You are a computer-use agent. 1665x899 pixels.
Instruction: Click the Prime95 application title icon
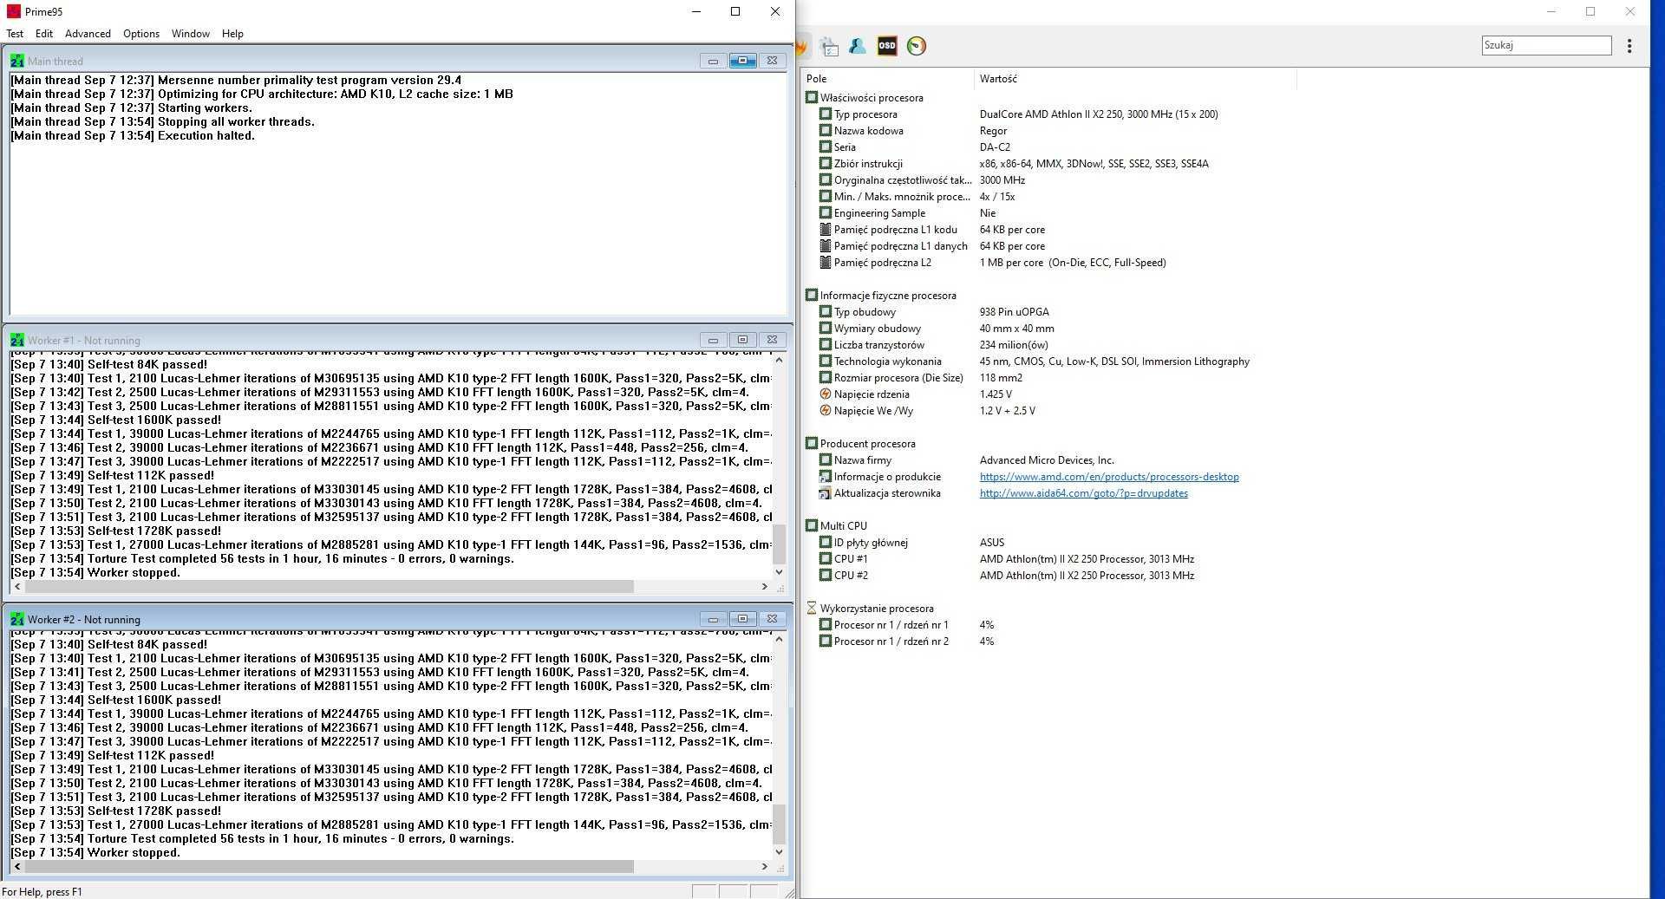13,11
